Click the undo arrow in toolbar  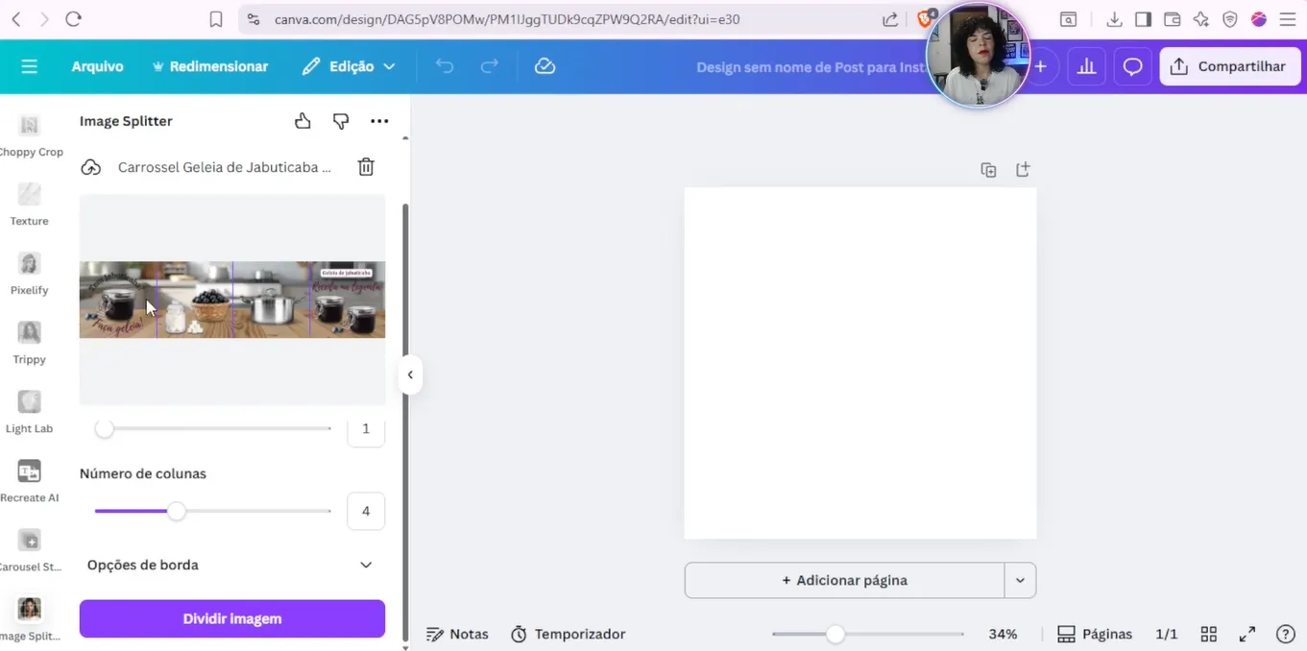tap(445, 66)
